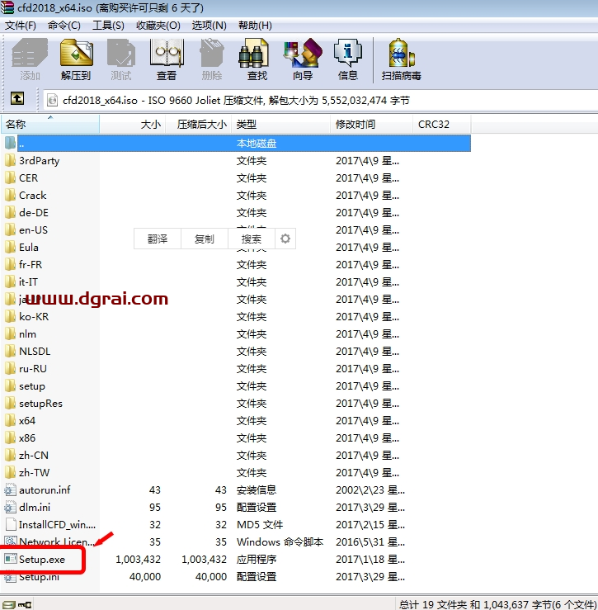Click the drive icon in status bar
This screenshot has height=610, width=598.
click(9, 605)
